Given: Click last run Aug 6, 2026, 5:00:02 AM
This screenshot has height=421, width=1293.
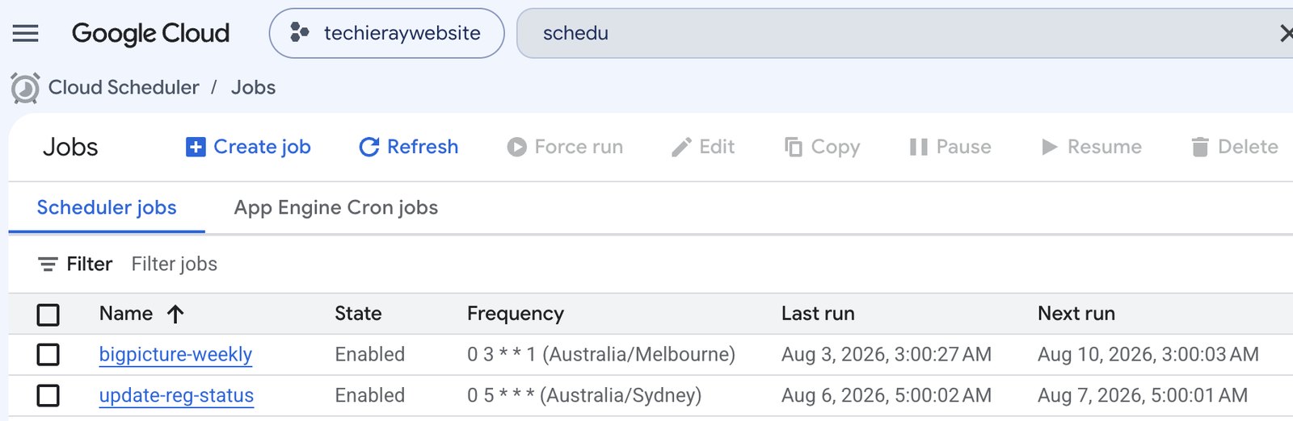Looking at the screenshot, I should (x=887, y=395).
